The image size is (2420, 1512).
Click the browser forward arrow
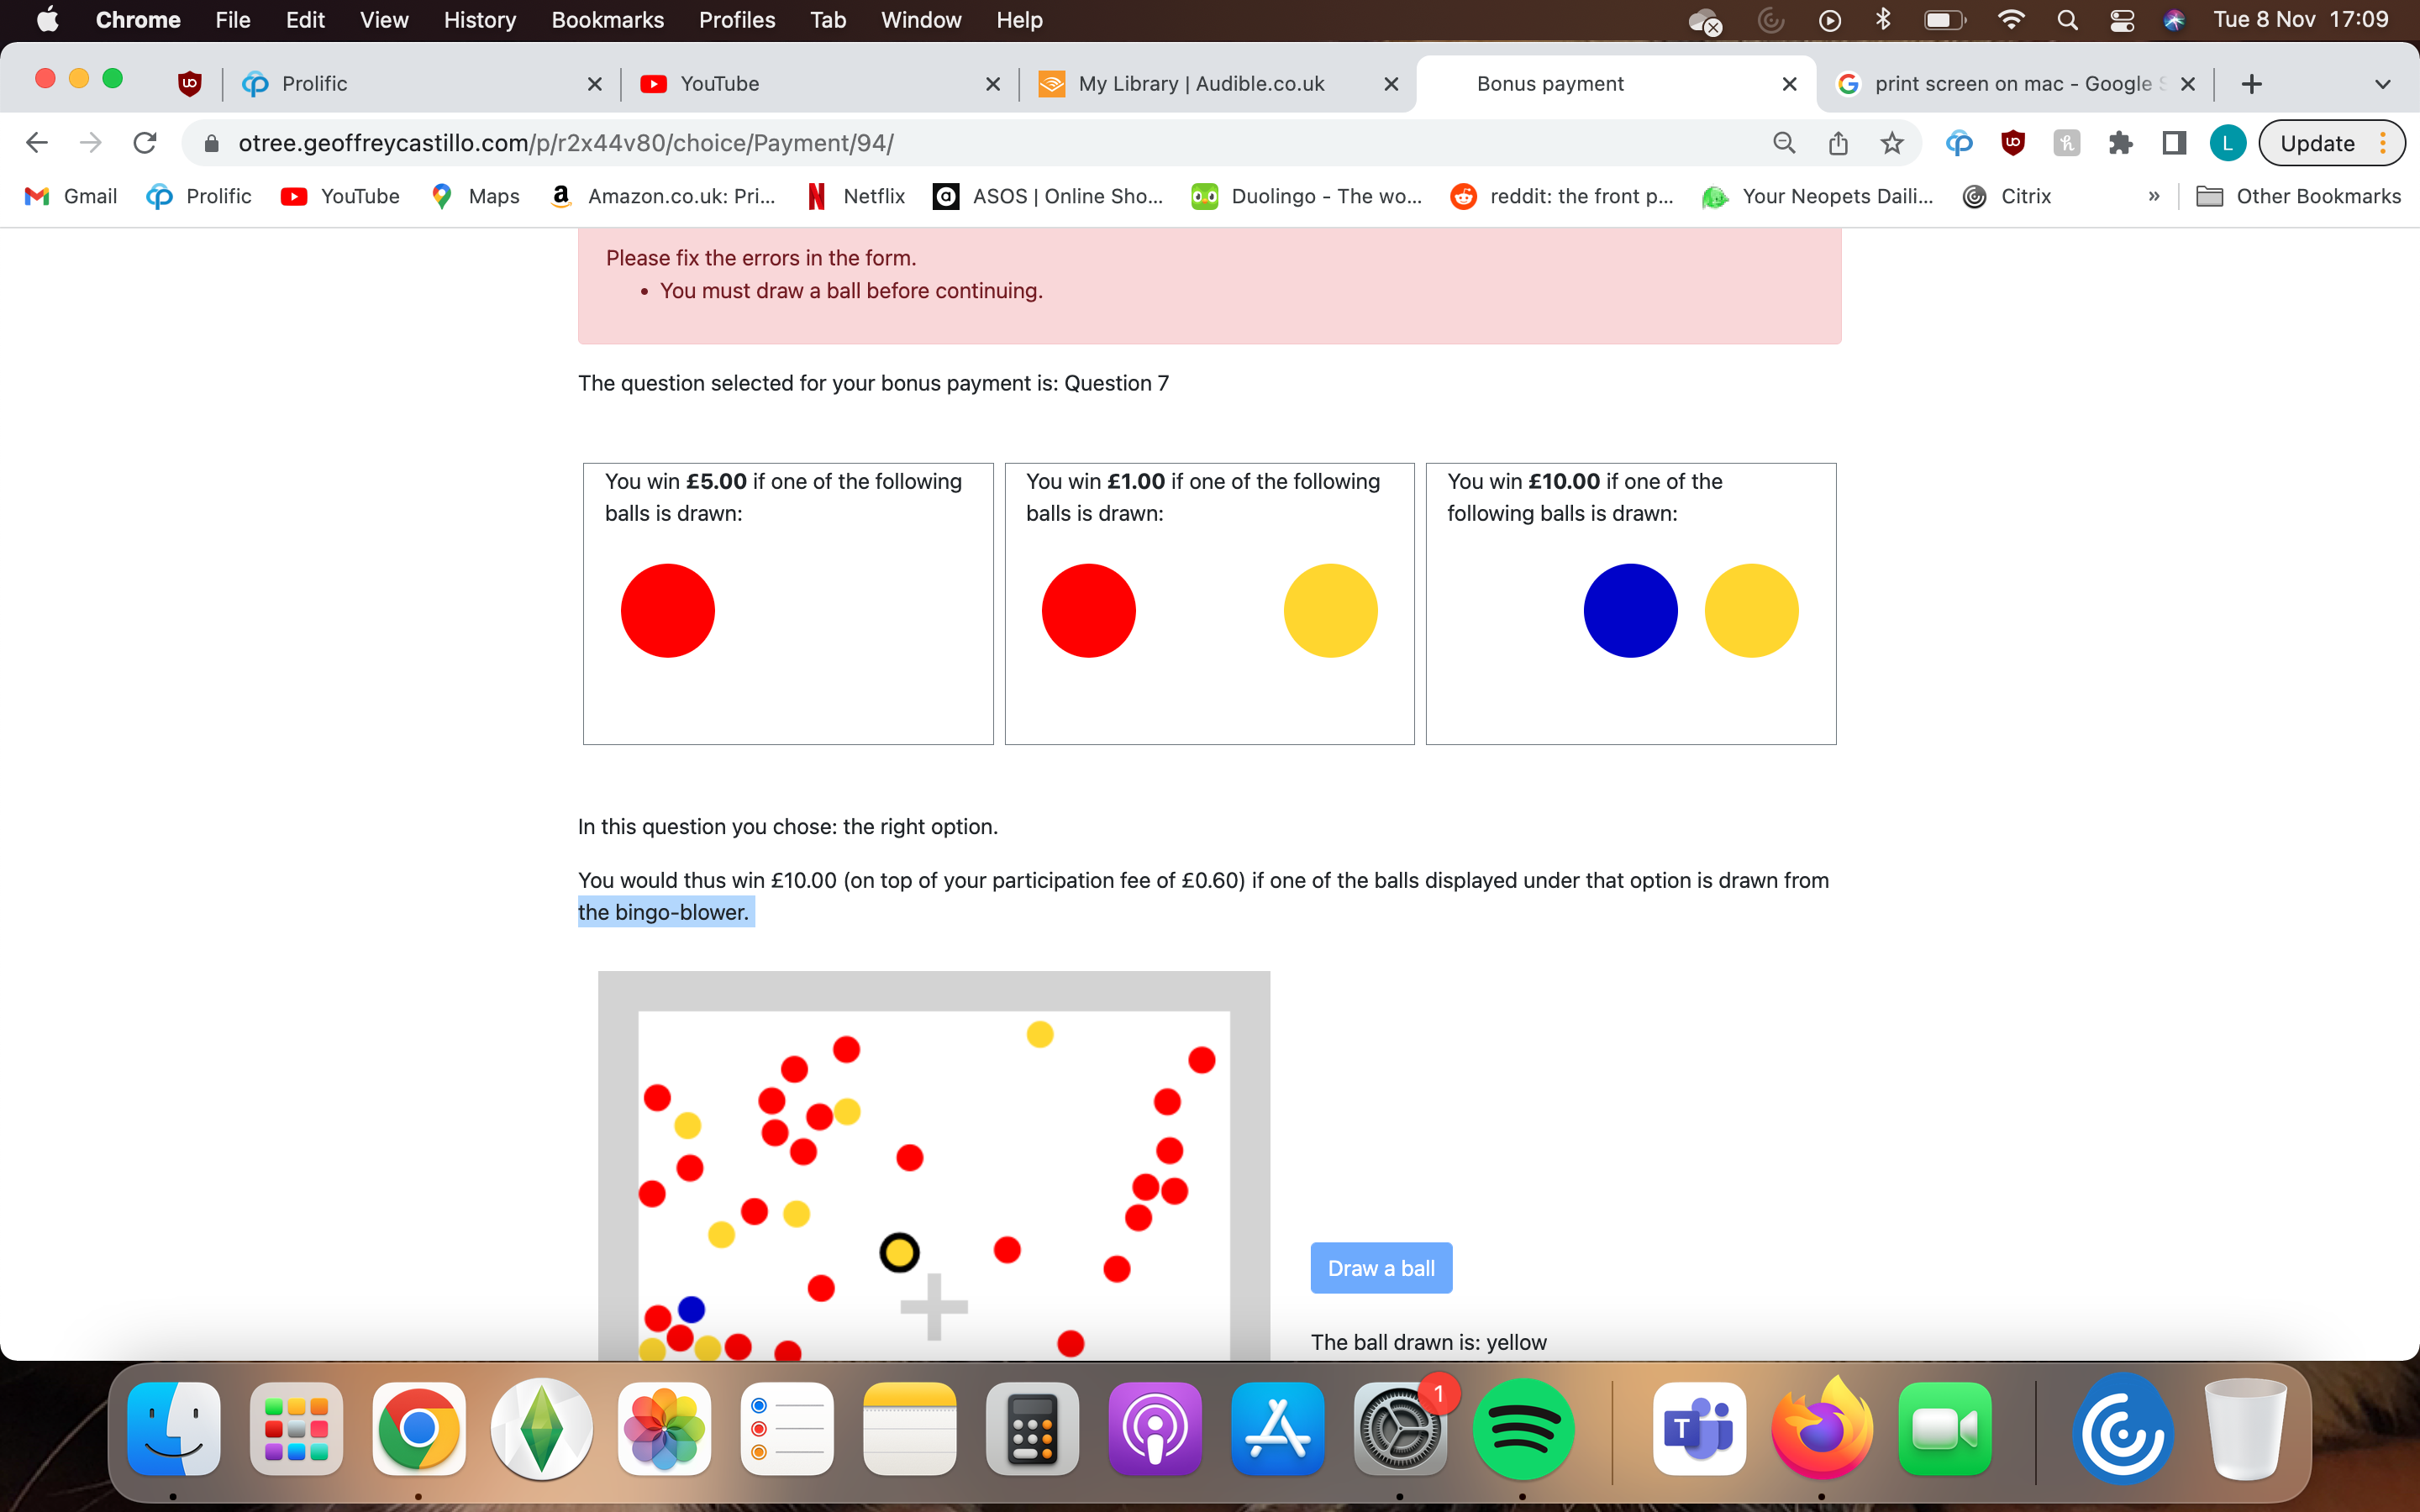tap(91, 143)
